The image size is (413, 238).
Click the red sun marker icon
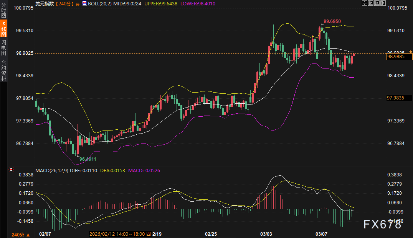click(x=11, y=169)
